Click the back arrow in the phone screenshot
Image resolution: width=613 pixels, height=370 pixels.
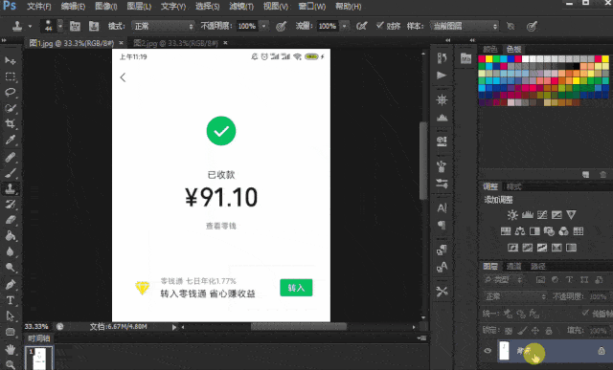[x=123, y=77]
